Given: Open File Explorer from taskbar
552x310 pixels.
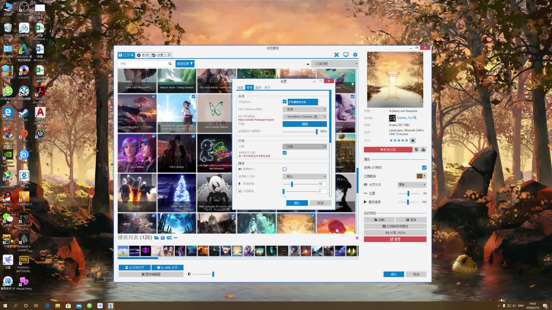Looking at the screenshot, I should coord(58,306).
